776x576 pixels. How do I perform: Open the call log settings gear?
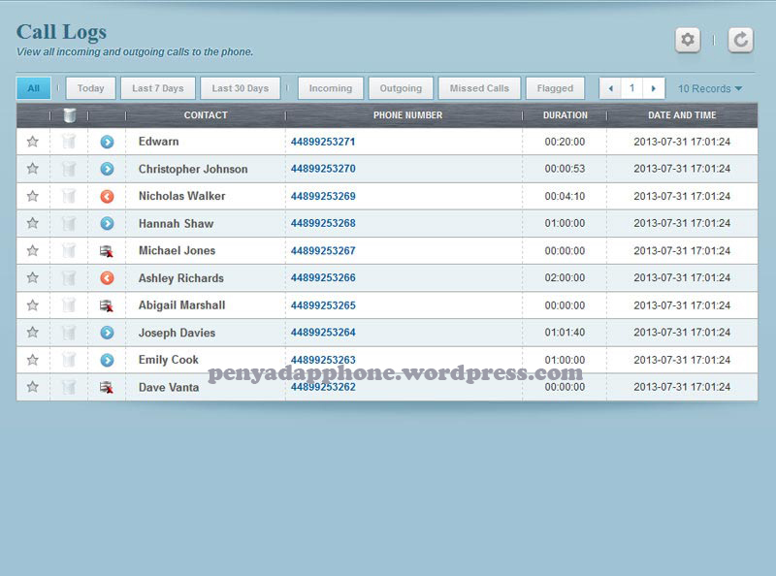tap(687, 41)
